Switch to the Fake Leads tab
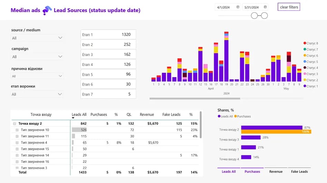Viewport: 327px width, 183px height. pos(299,171)
